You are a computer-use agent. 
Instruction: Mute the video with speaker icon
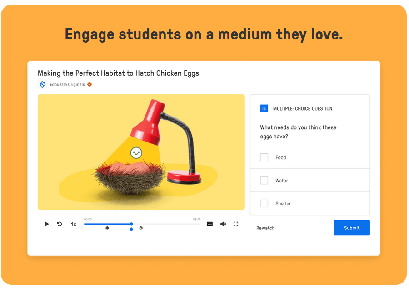tap(223, 224)
